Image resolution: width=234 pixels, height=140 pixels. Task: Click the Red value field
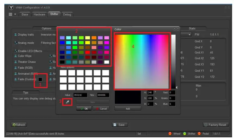[x=172, y=93]
